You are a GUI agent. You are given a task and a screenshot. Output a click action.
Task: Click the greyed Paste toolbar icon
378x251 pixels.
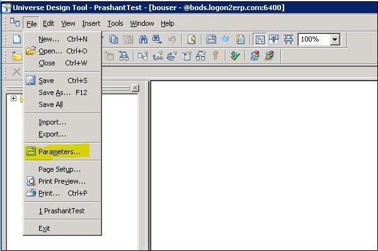coord(129,39)
